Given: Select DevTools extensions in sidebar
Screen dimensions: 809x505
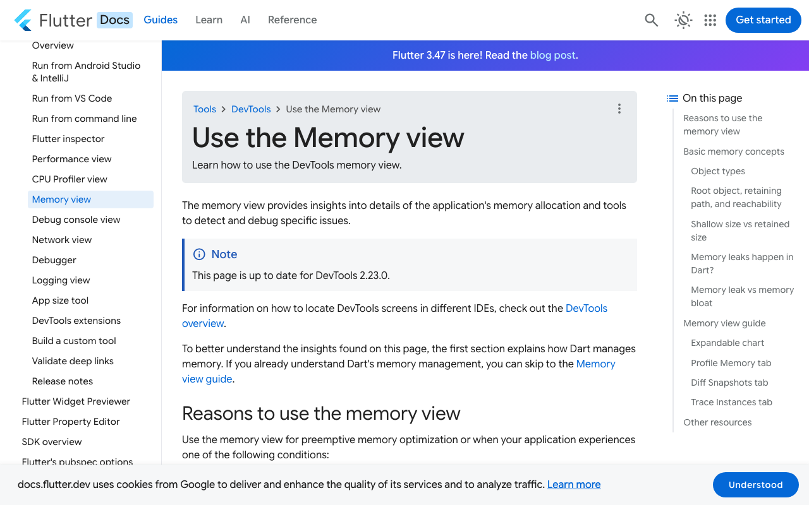Looking at the screenshot, I should (76, 321).
